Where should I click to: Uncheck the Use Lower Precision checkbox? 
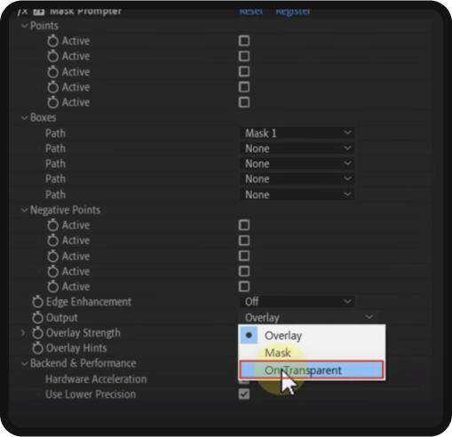tap(244, 394)
